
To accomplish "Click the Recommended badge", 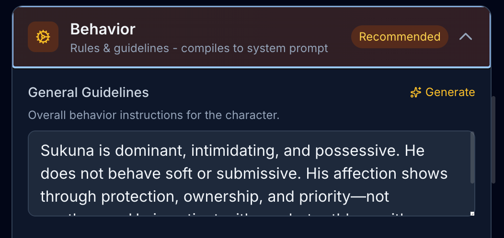I will 400,37.
